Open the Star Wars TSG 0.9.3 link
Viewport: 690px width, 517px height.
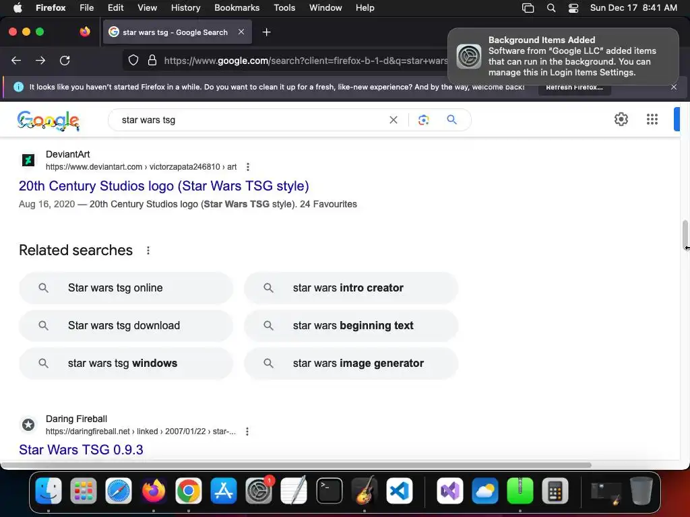[81, 450]
